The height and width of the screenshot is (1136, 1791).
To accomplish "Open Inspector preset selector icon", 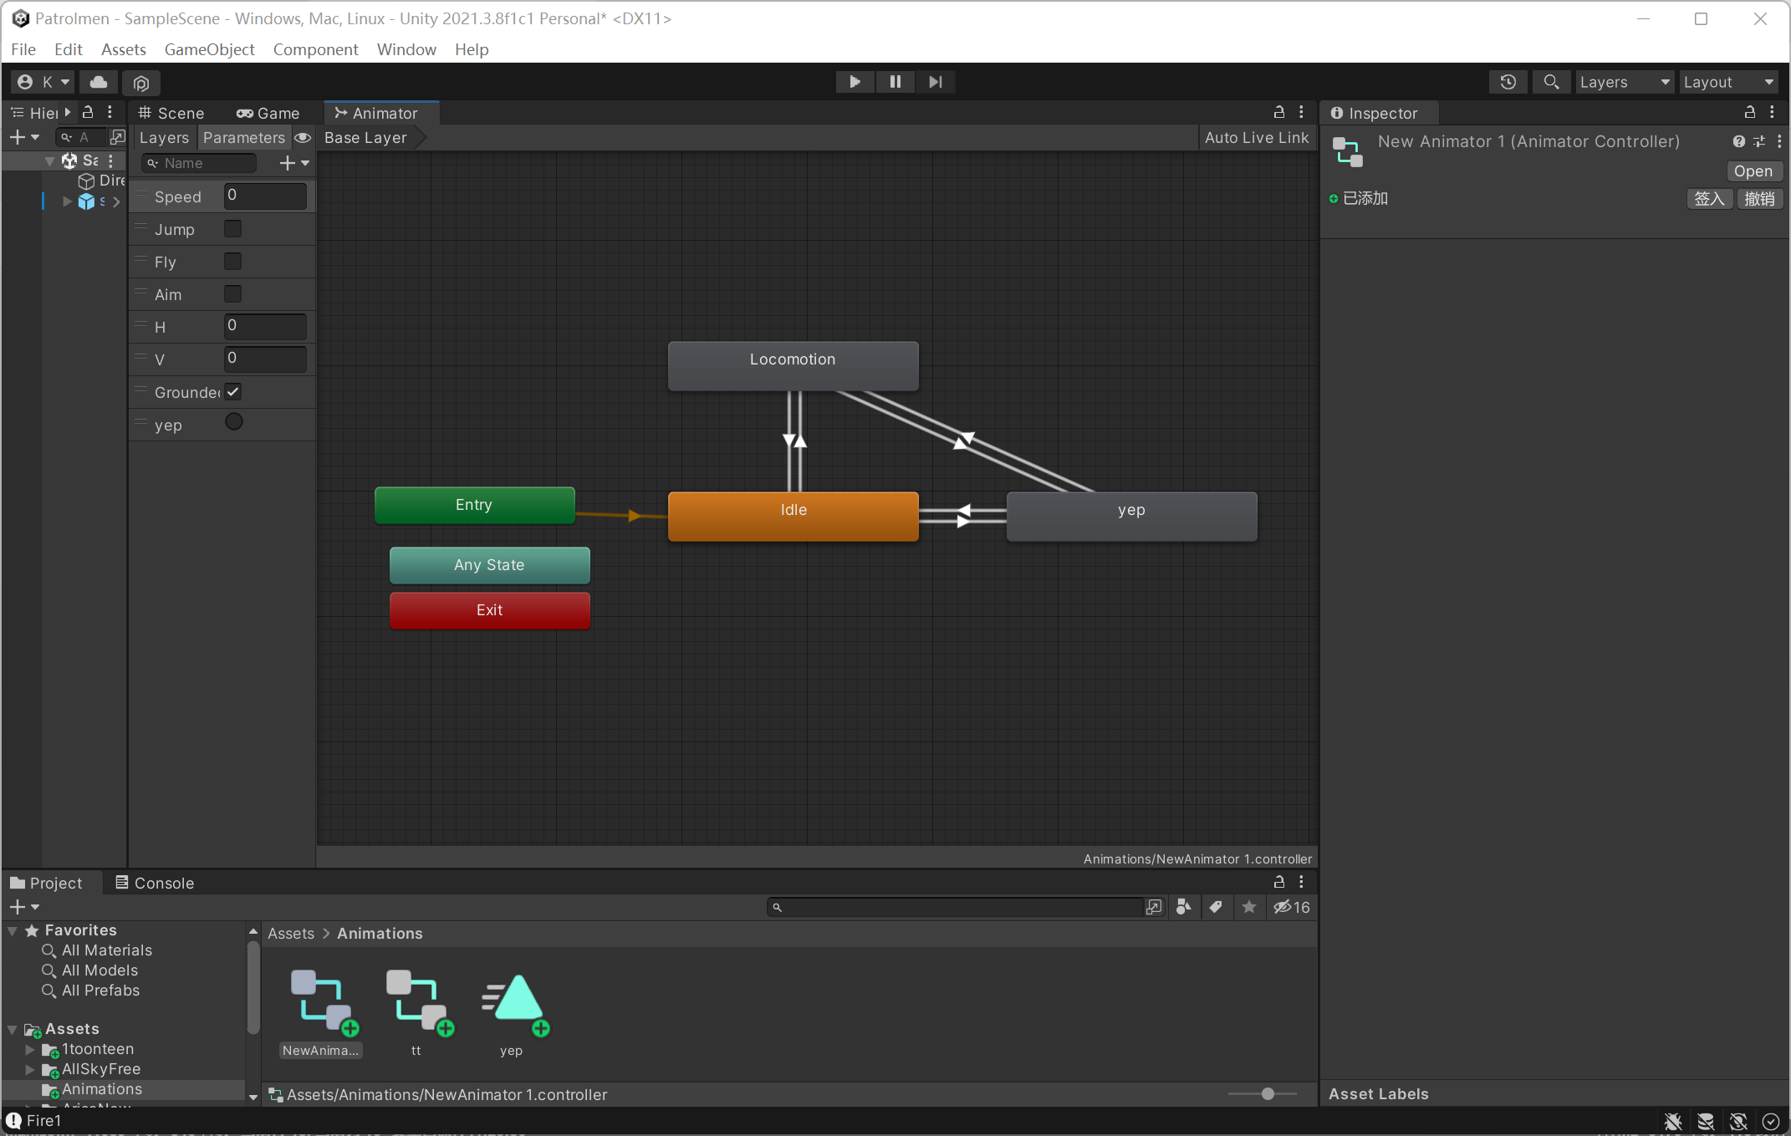I will pyautogui.click(x=1759, y=141).
